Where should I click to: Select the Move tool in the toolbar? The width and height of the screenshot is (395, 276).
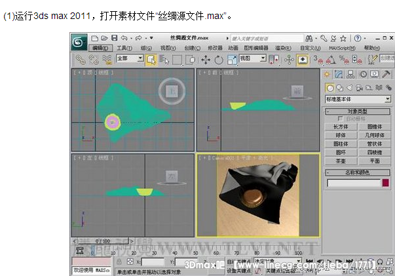pyautogui.click(x=205, y=59)
